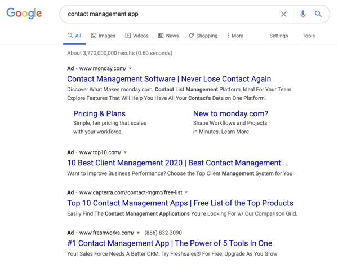Click the Videos tab play icon
338x267 pixels.
(x=128, y=36)
